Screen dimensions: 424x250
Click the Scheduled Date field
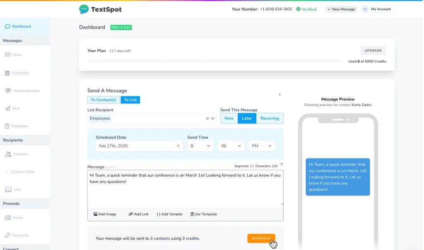click(x=139, y=146)
